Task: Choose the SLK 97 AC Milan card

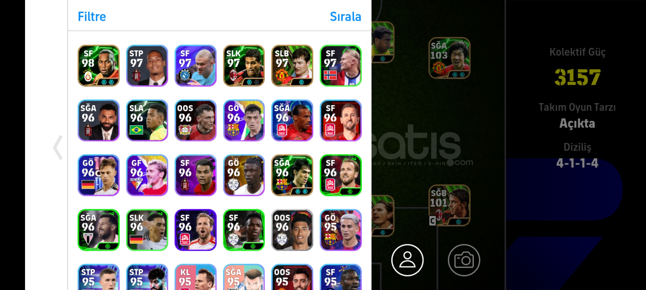Action: 244,66
